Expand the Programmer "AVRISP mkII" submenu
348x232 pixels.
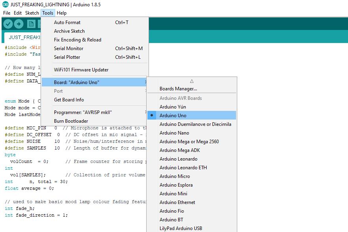95,112
